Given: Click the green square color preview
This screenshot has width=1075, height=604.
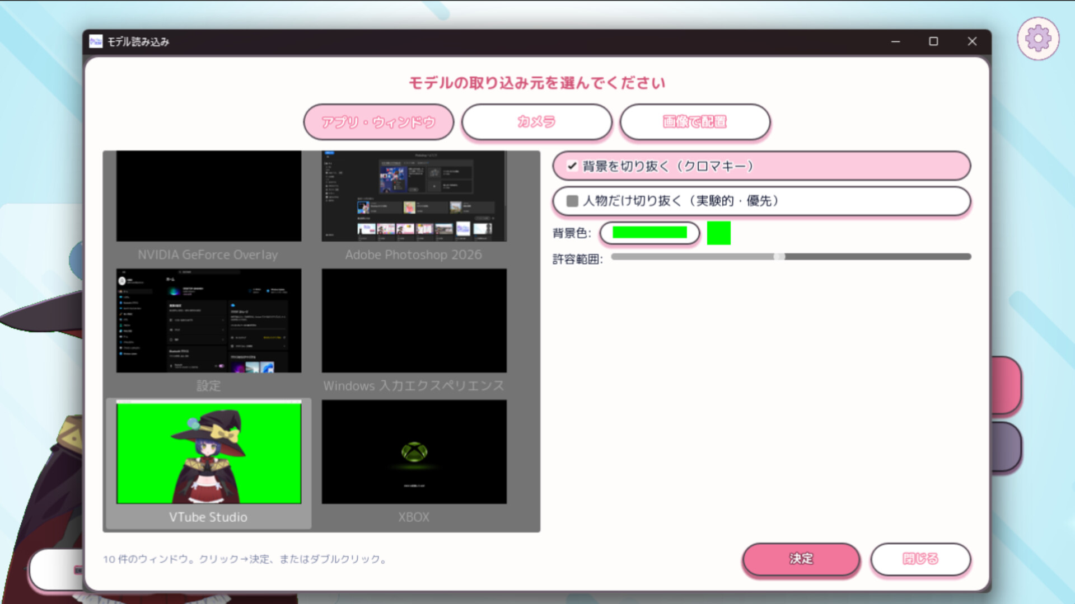Looking at the screenshot, I should pos(719,233).
